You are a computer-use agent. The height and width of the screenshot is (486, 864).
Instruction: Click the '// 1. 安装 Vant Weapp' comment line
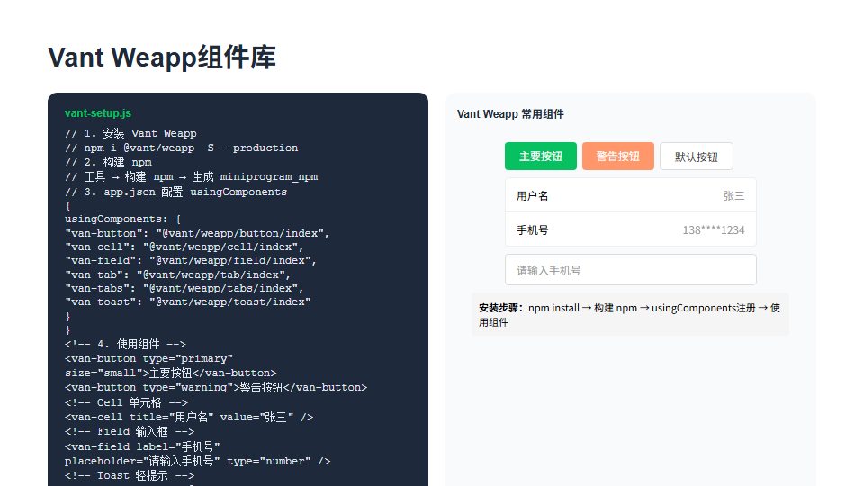130,133
